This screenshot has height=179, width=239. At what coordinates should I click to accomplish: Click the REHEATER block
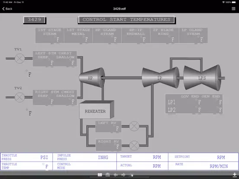[97, 110]
